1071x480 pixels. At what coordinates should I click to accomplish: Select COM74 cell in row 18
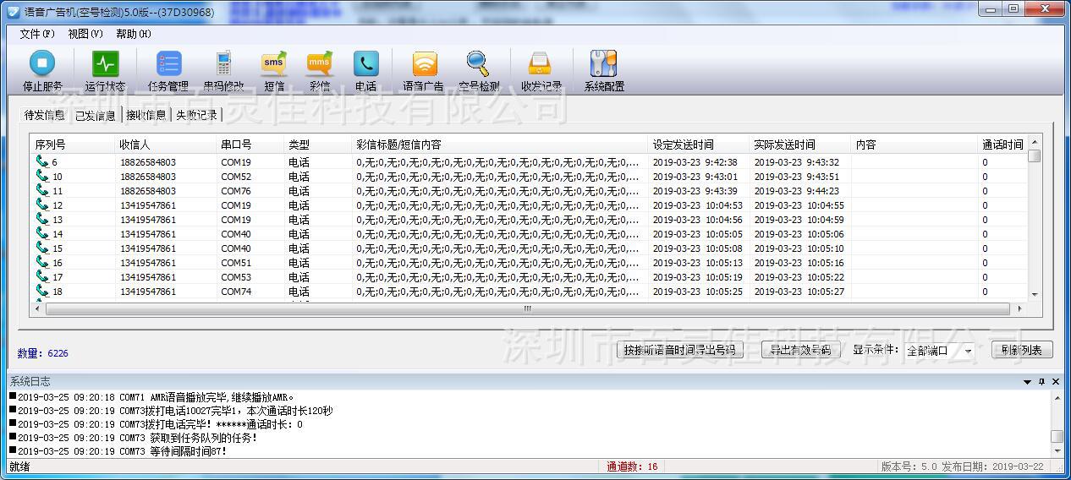236,292
